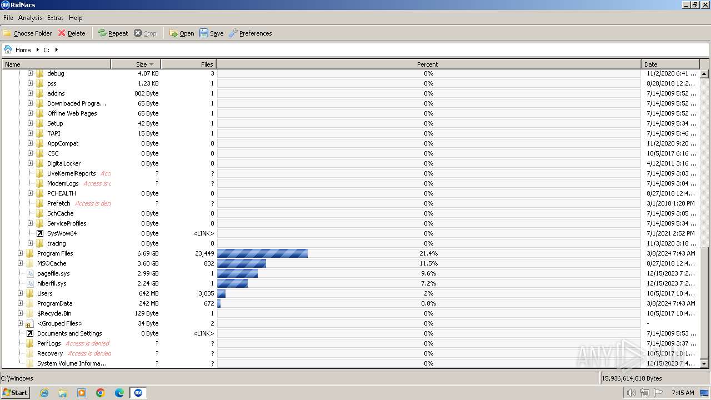Click the MSOCache 11.5% percent bar
The width and height of the screenshot is (711, 400).
pyautogui.click(x=242, y=263)
